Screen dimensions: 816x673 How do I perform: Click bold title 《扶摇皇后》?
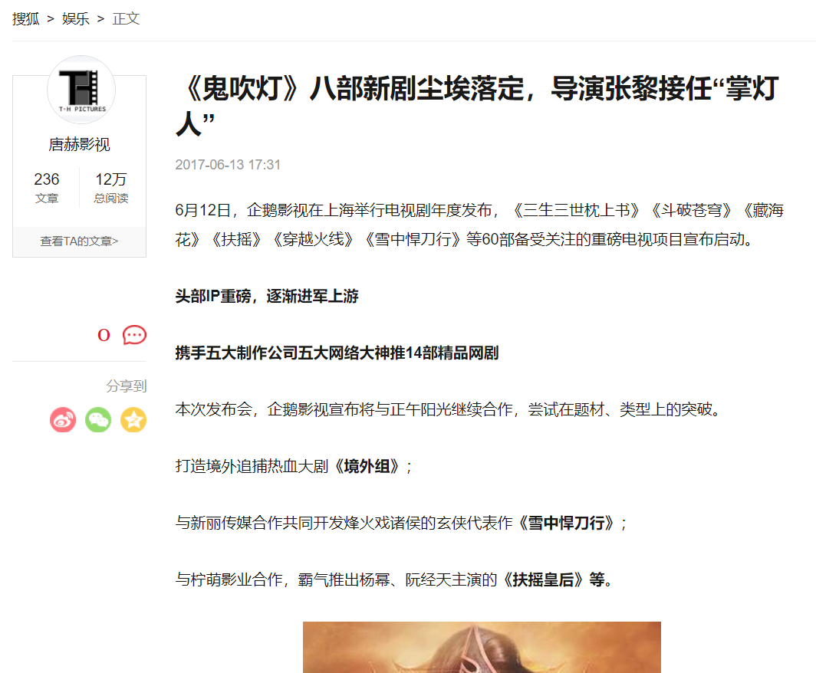click(543, 579)
